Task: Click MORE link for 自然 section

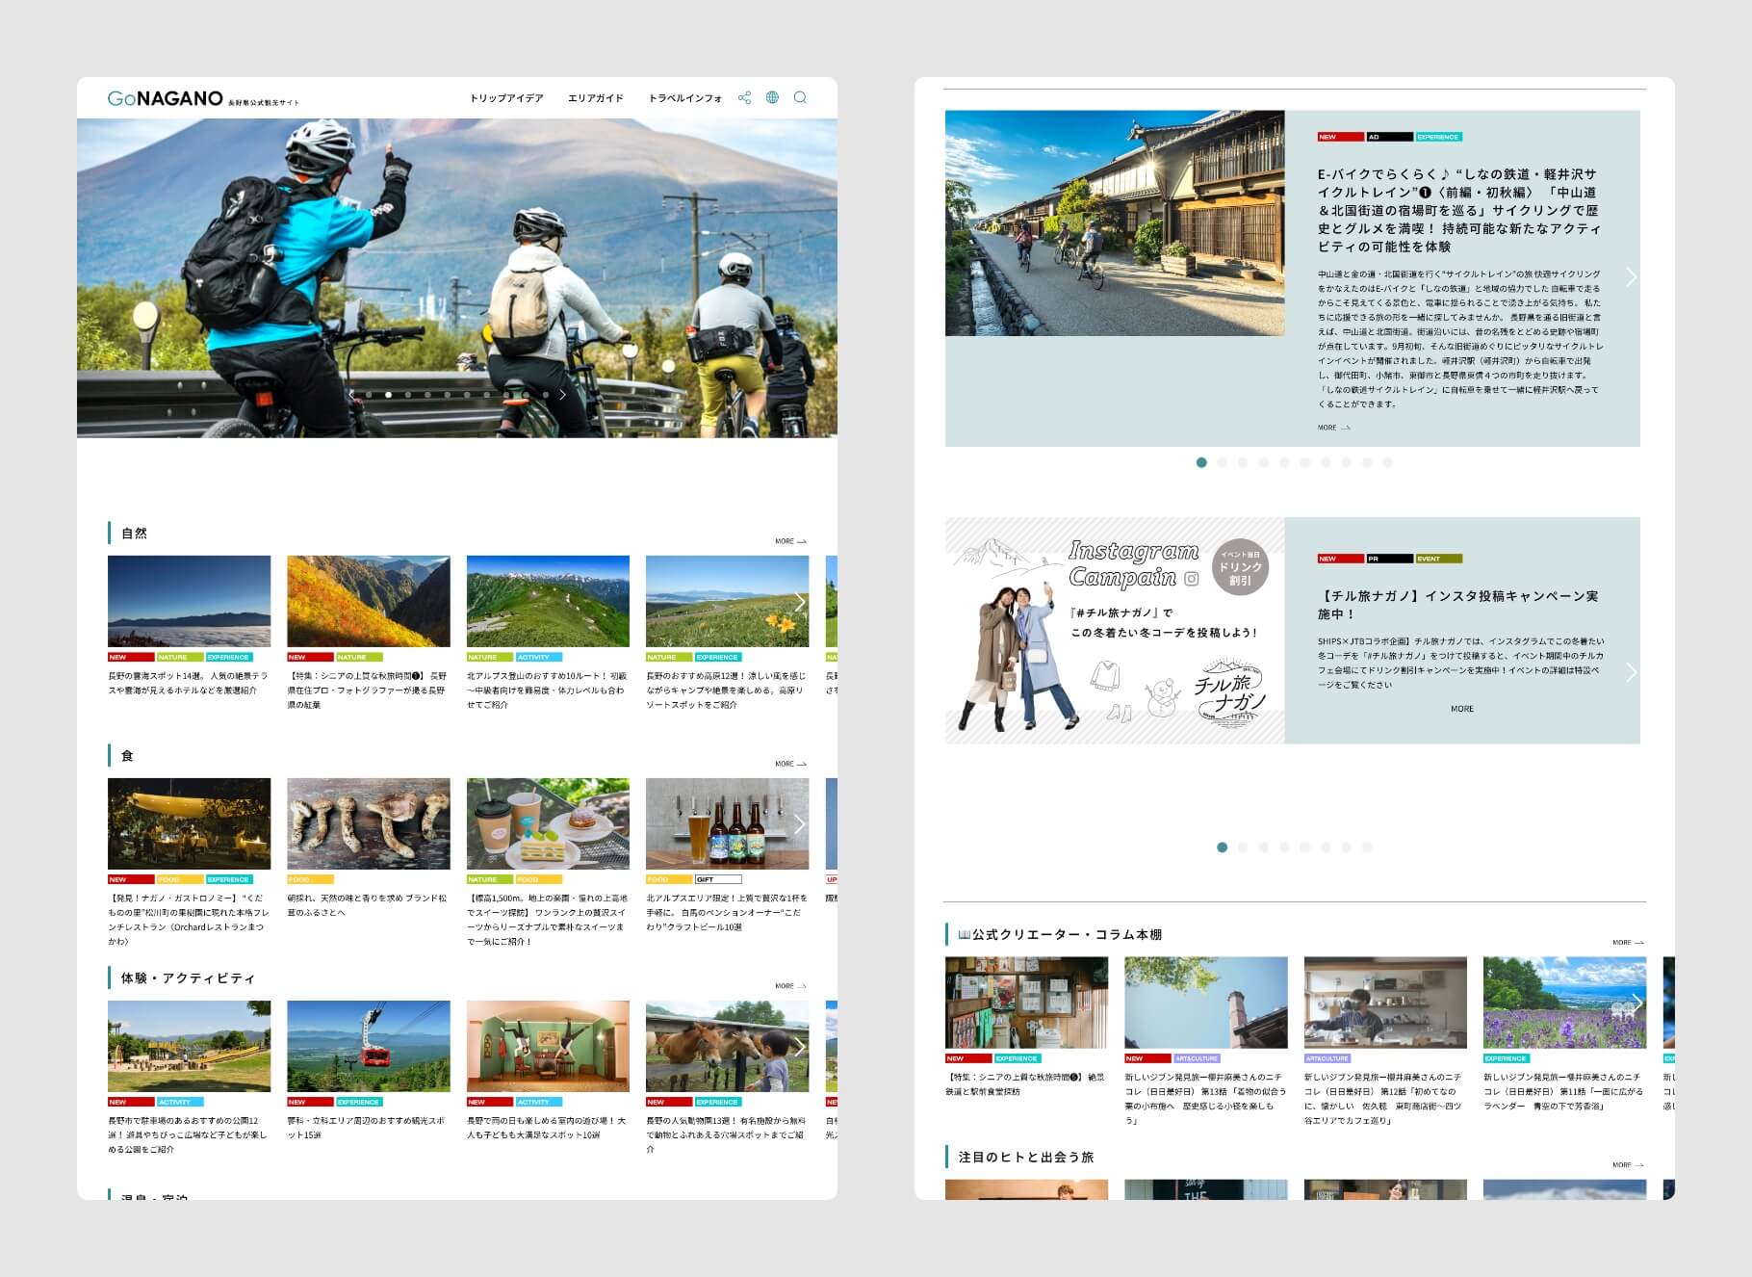Action: [790, 541]
